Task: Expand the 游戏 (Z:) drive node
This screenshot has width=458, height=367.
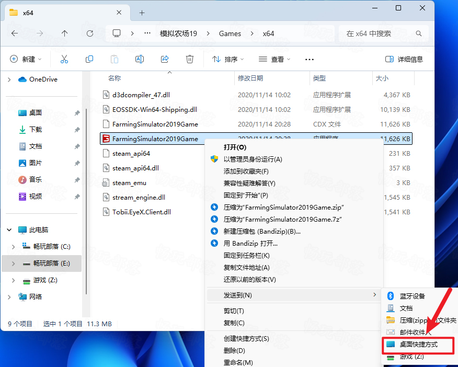Action: pyautogui.click(x=13, y=280)
